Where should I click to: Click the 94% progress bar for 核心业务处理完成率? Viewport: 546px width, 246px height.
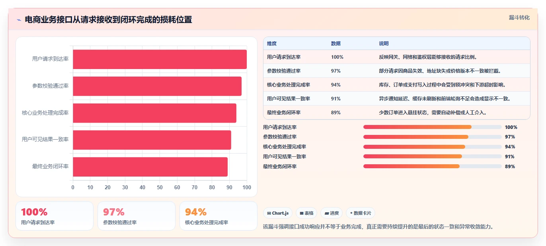point(432,147)
